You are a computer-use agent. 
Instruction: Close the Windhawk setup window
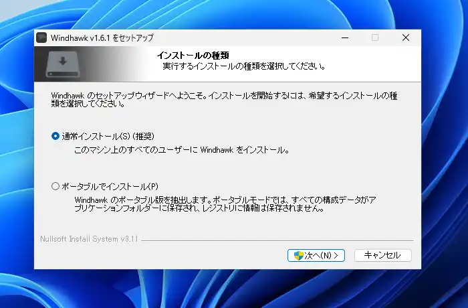[406, 37]
